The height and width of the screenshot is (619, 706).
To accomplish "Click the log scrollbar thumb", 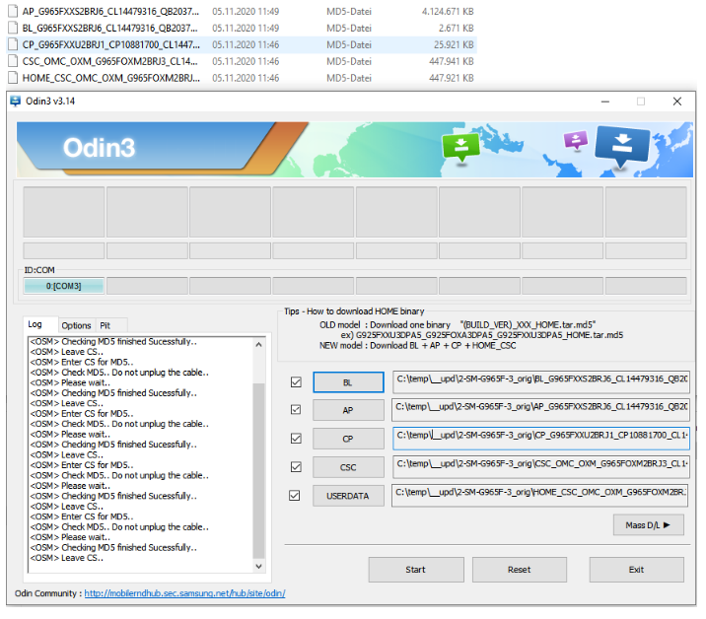I will (259, 470).
